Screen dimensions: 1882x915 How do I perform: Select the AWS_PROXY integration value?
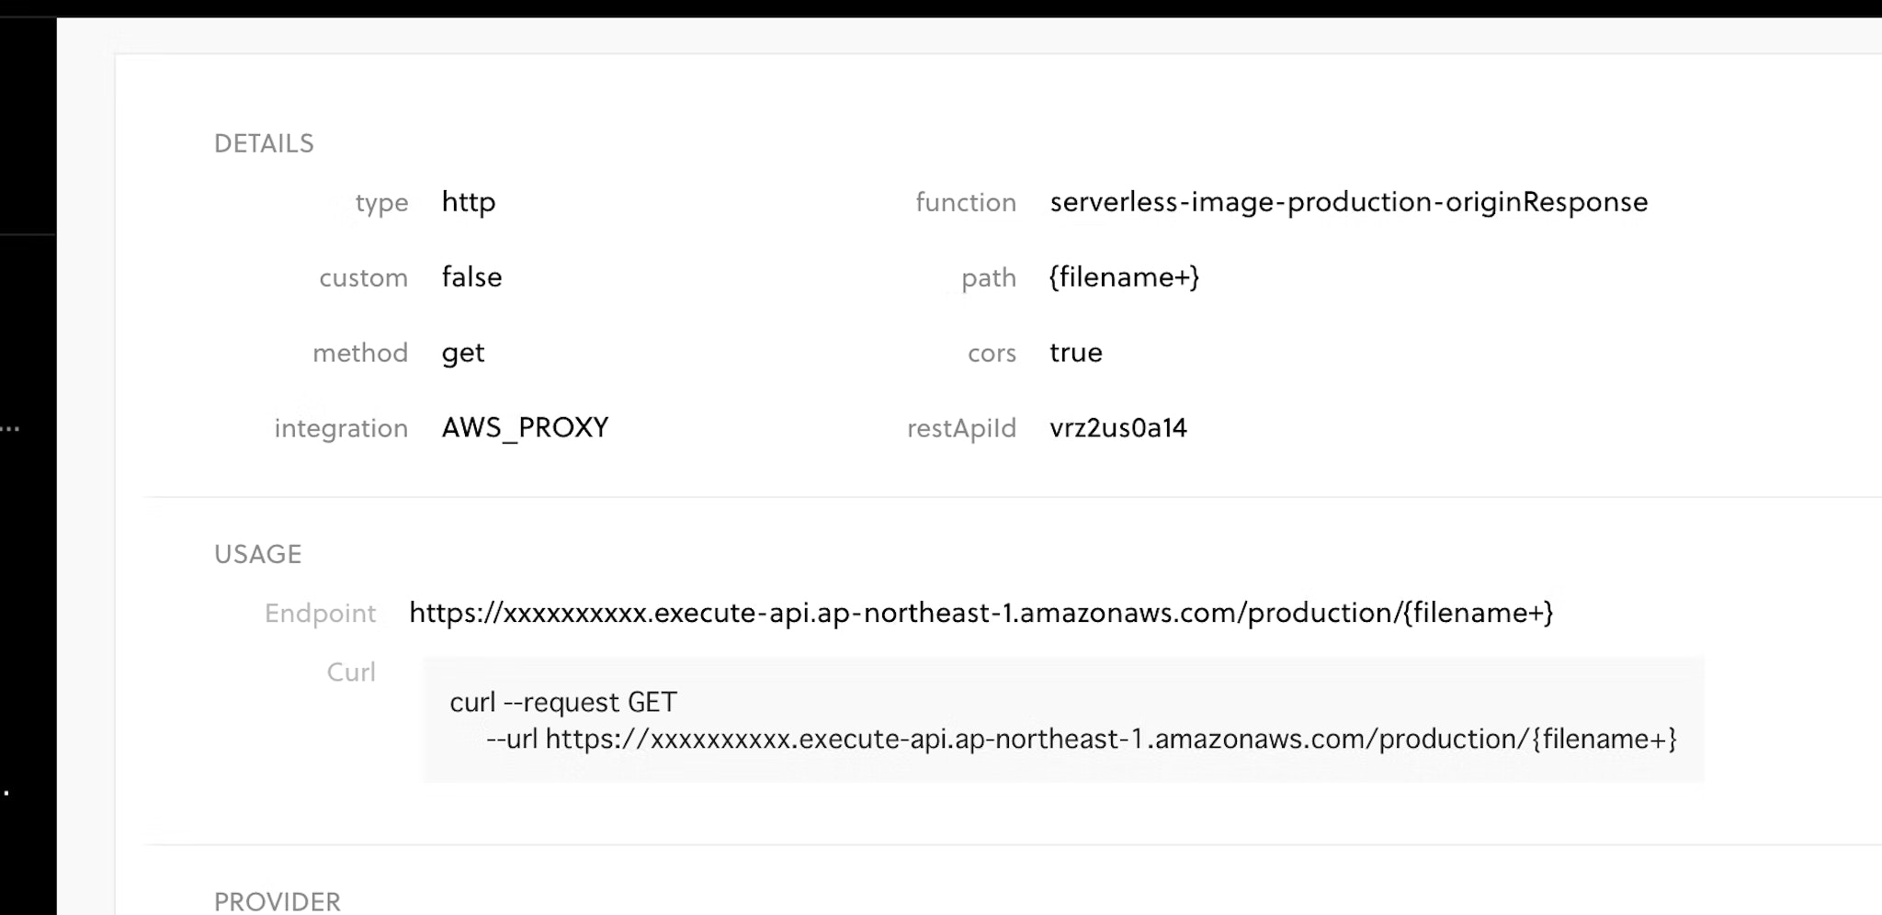524,426
